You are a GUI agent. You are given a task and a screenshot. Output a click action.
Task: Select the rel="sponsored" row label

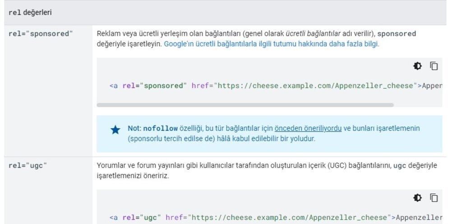pos(41,34)
